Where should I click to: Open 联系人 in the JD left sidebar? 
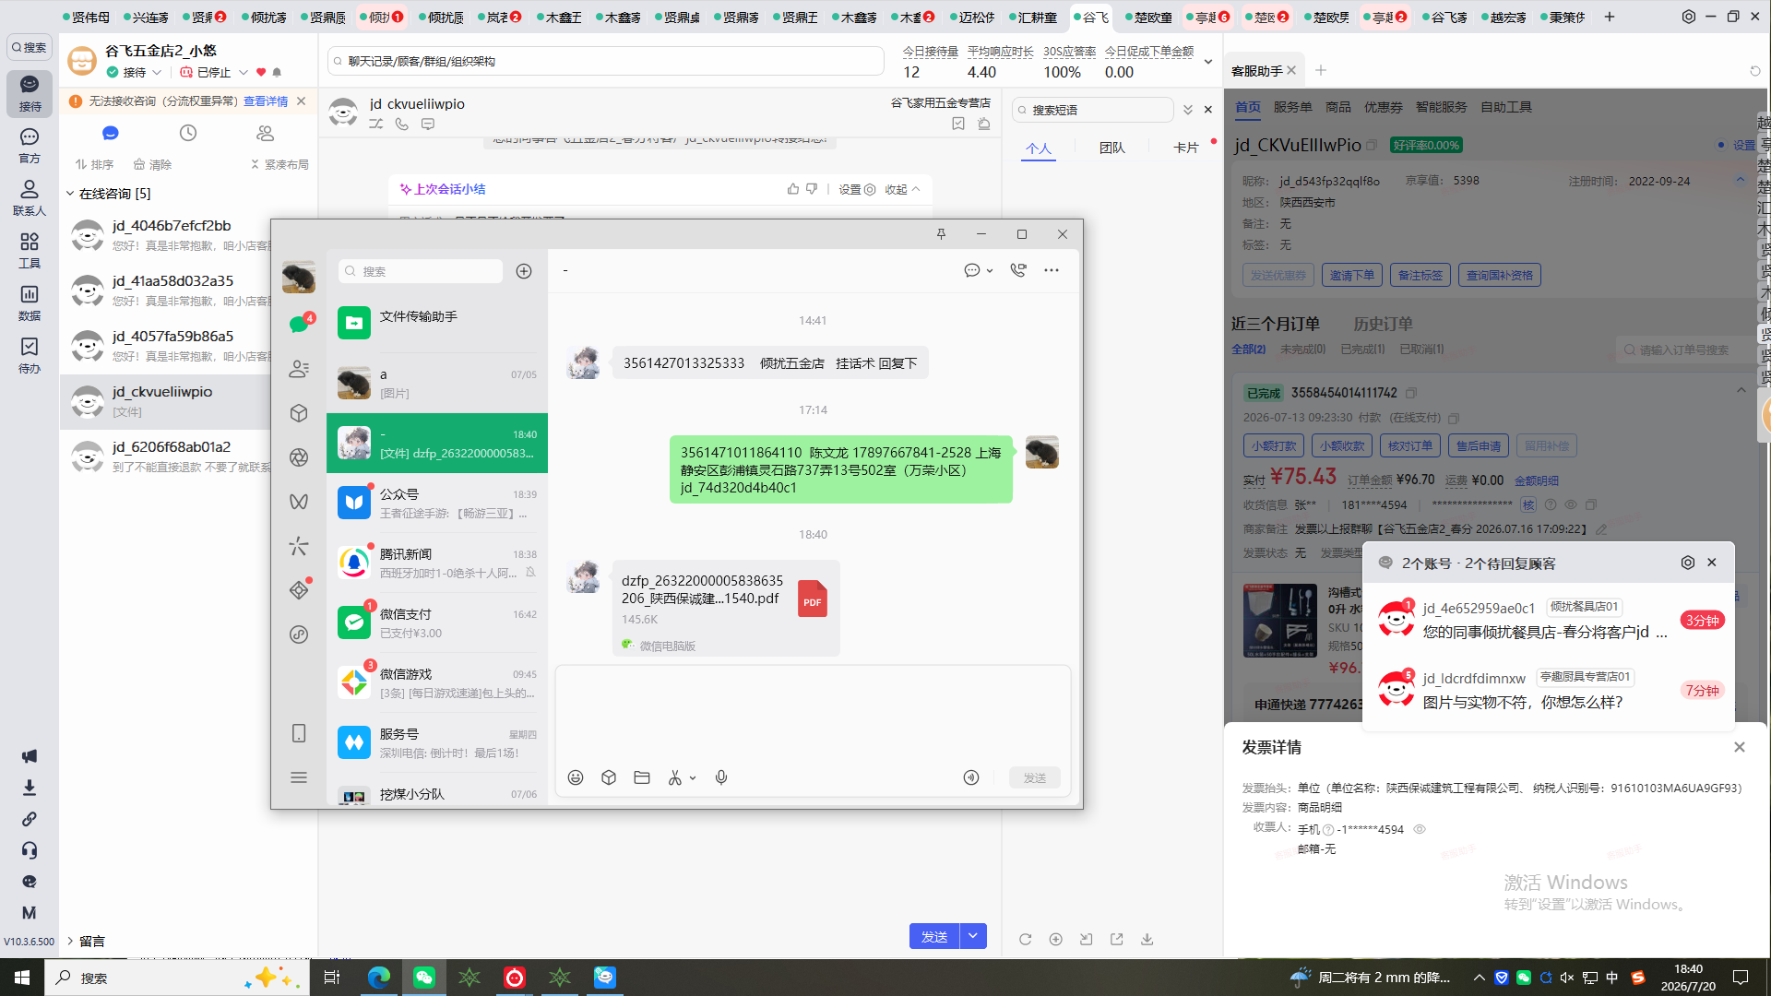click(30, 197)
